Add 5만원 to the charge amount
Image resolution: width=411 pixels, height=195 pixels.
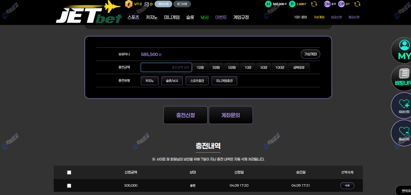[x=232, y=67]
